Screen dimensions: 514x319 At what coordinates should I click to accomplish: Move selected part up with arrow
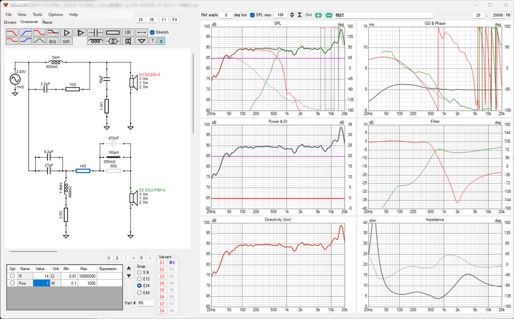tap(128, 268)
